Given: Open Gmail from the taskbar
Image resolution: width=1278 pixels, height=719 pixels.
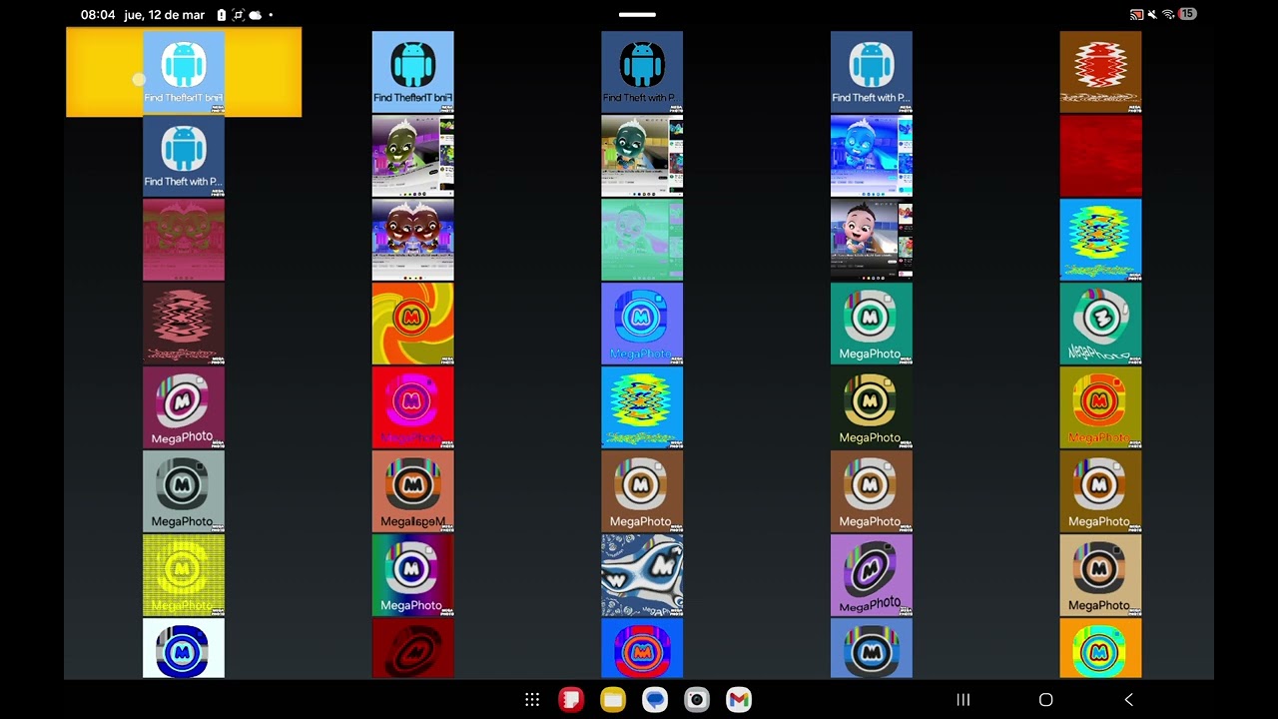Looking at the screenshot, I should click(x=739, y=700).
